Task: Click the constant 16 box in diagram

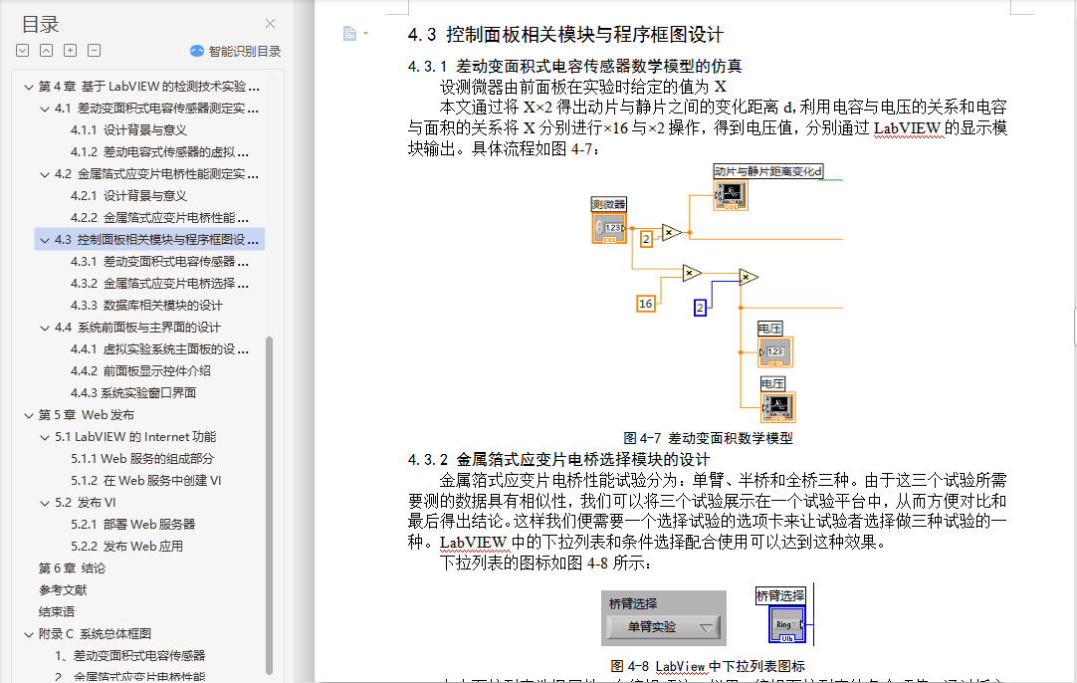Action: pos(646,303)
